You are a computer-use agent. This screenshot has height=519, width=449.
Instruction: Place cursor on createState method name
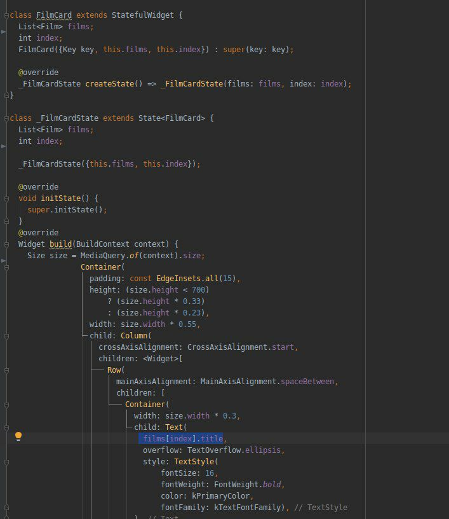[109, 84]
